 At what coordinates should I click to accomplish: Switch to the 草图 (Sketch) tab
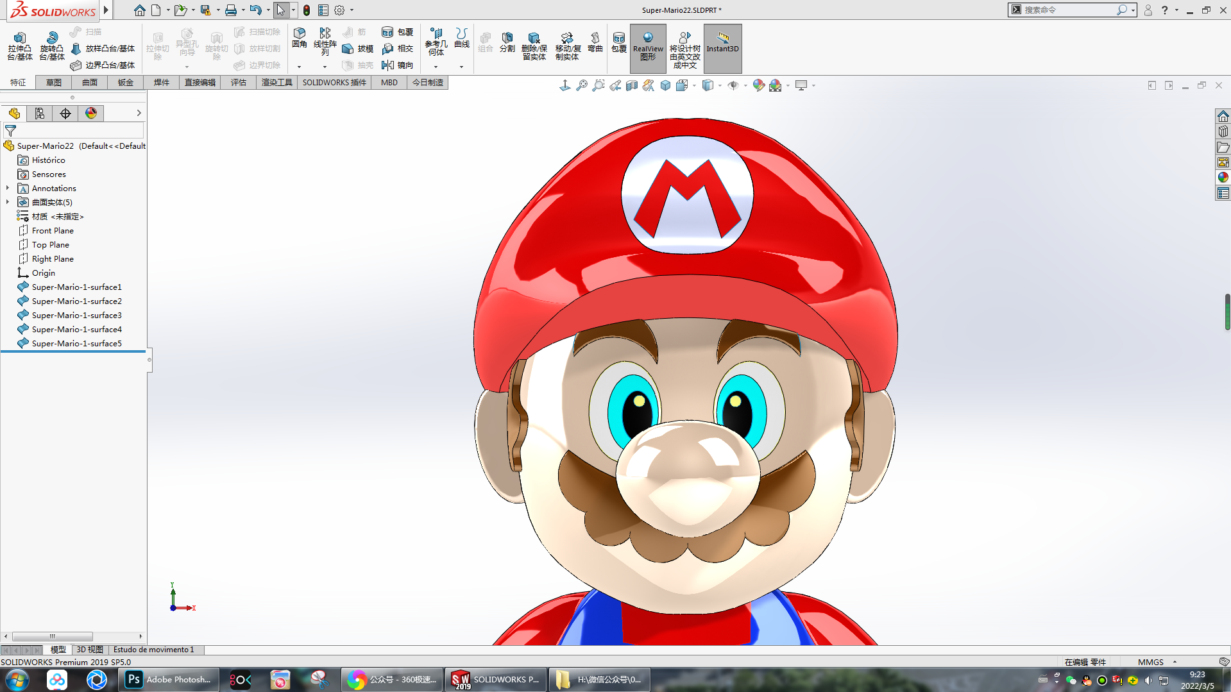54,83
